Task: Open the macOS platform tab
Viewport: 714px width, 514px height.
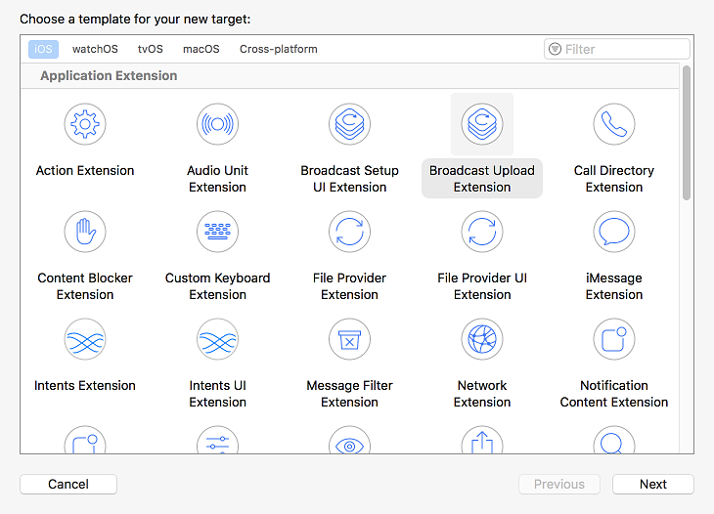Action: tap(201, 49)
